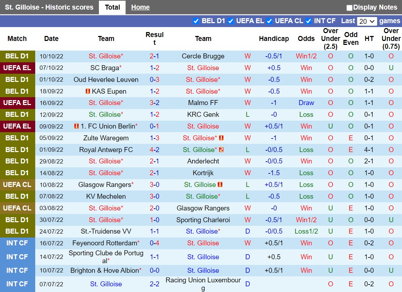The width and height of the screenshot is (402, 292).
Task: Click red card icon in Glasgow Rangers 3-0 row
Action: click(x=220, y=184)
